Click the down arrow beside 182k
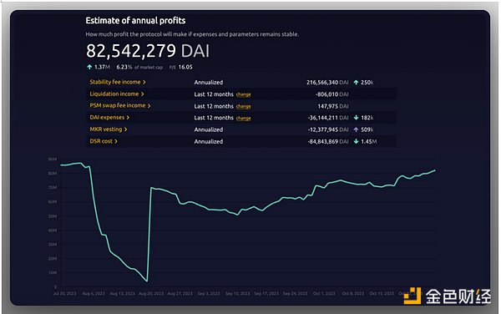 coord(356,118)
